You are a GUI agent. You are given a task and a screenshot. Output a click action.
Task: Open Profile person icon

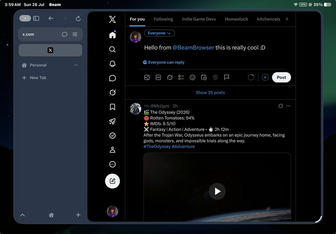pos(112,150)
